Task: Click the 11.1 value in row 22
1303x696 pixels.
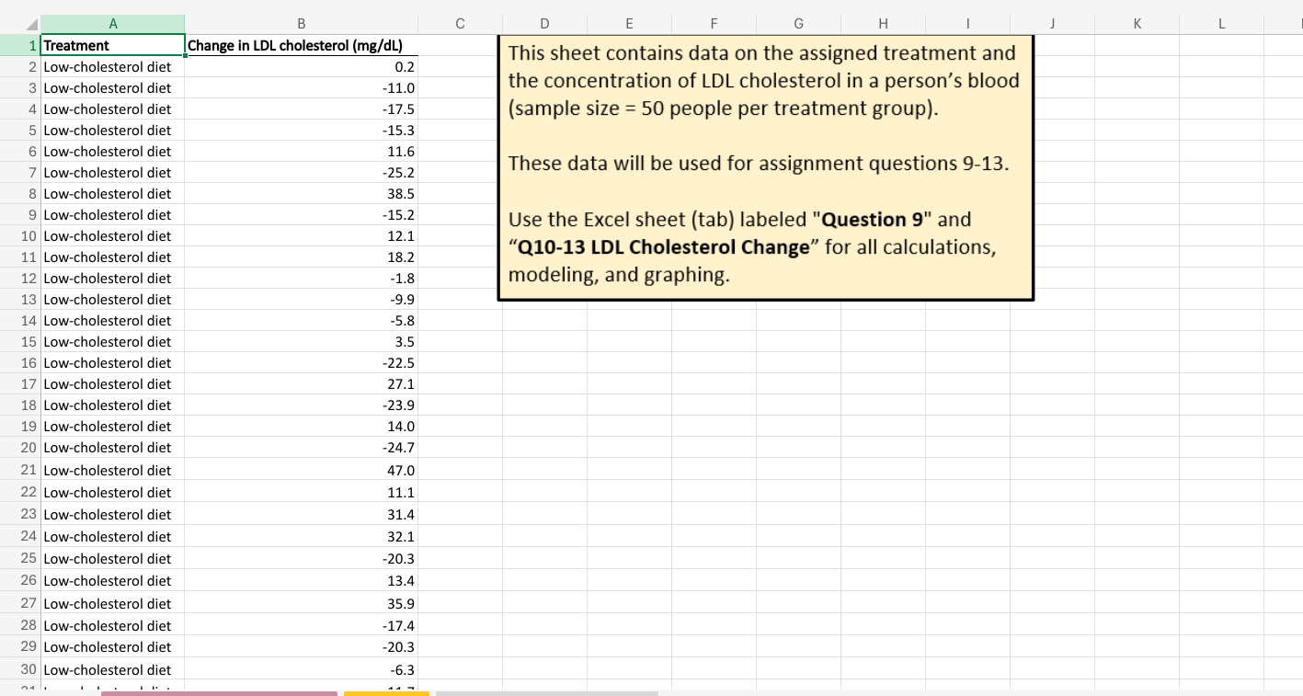Action: click(301, 493)
